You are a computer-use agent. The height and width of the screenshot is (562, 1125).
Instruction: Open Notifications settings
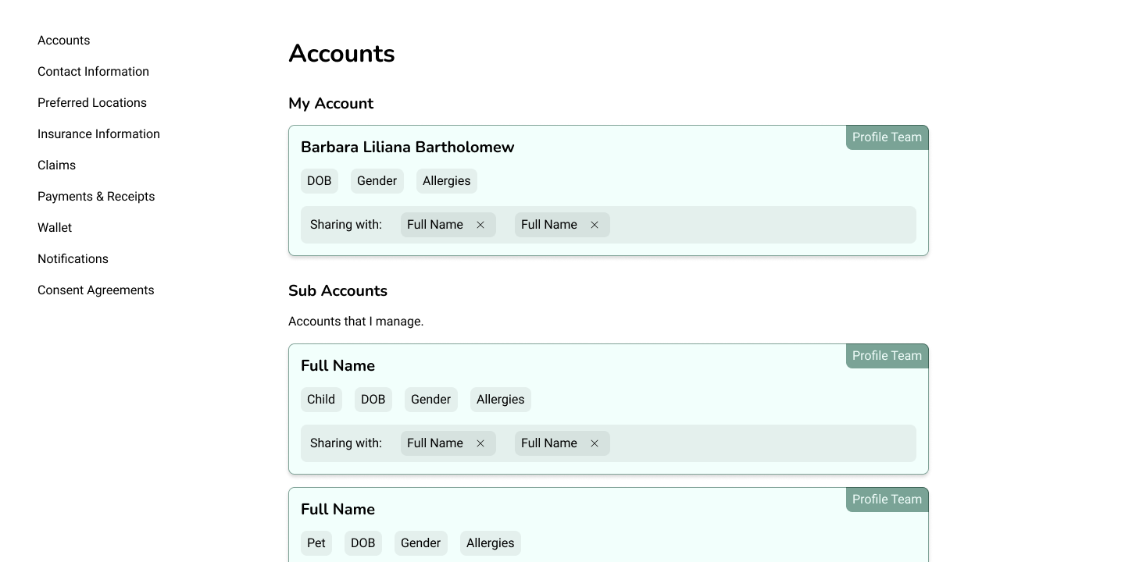[x=73, y=259]
